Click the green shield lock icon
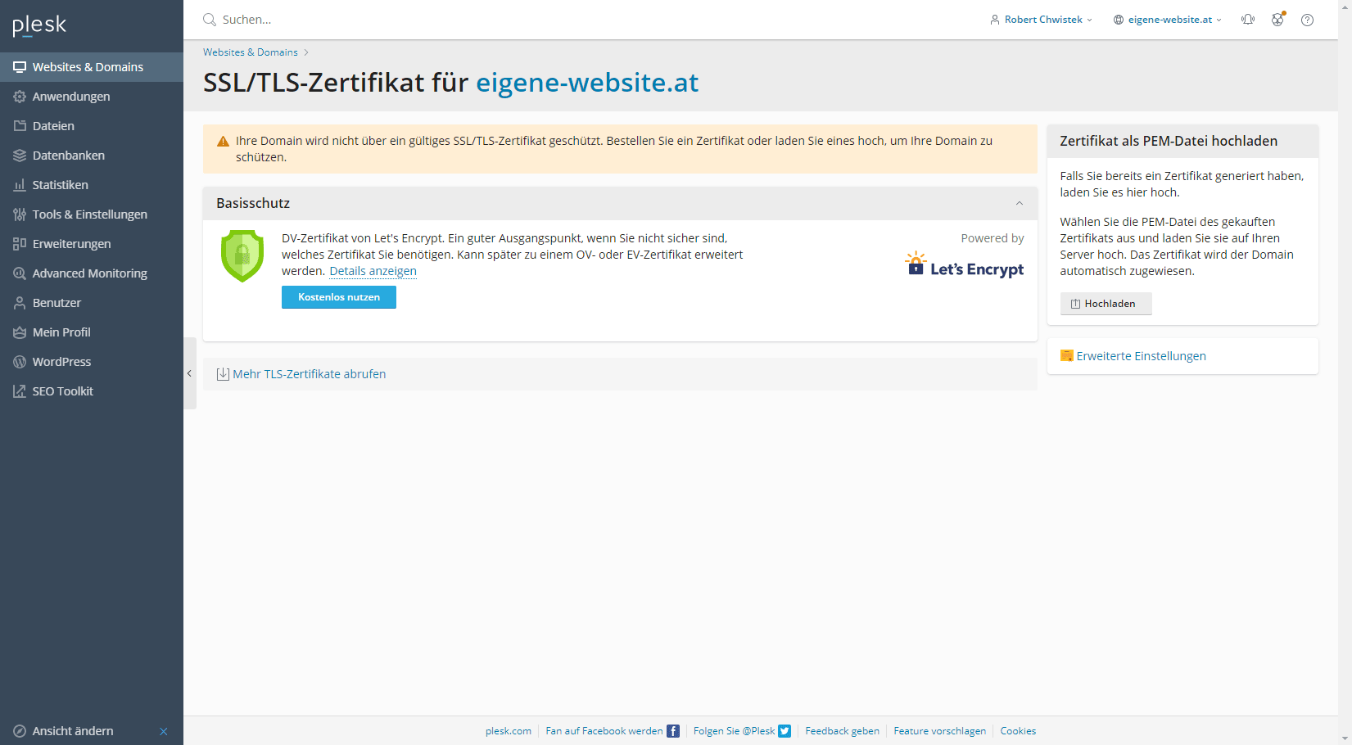Screen dimensions: 1352x745 coord(242,256)
